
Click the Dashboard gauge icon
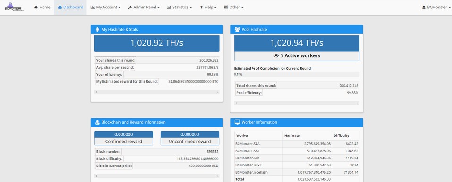60,8
